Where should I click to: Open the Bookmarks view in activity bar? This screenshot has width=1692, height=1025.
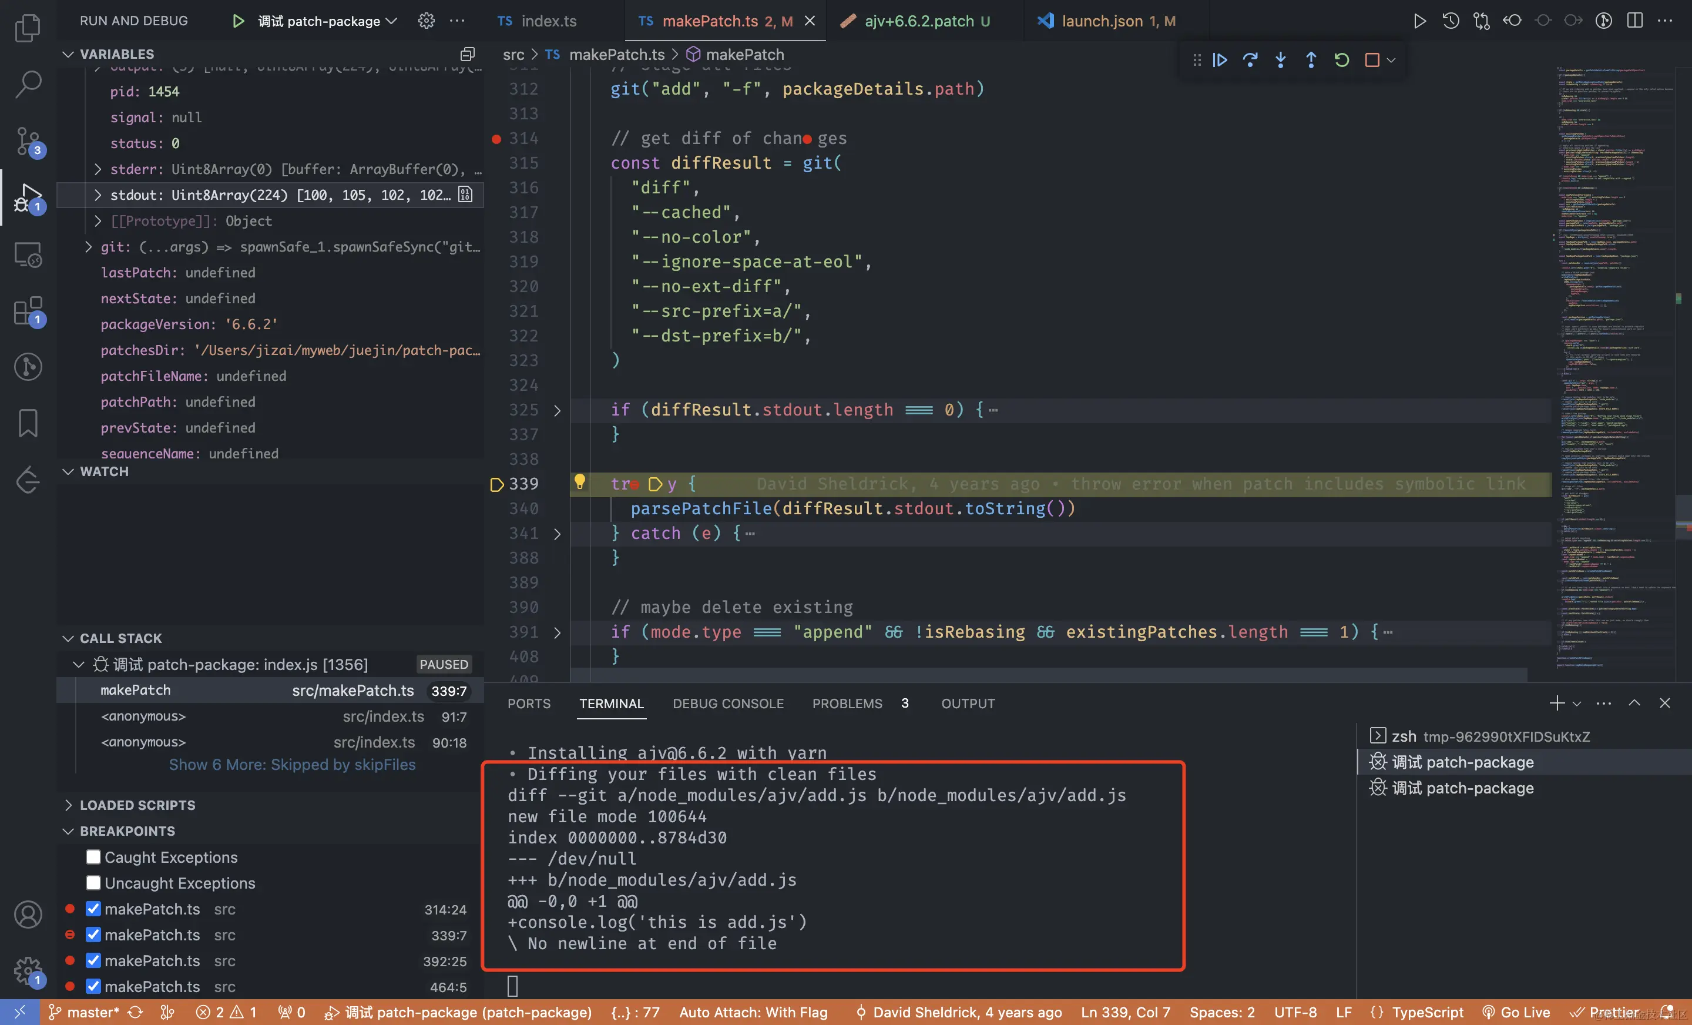28,423
